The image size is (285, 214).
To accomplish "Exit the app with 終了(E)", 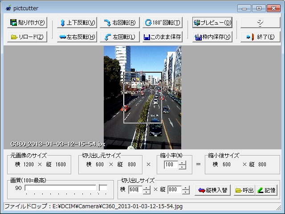I will pos(261,37).
